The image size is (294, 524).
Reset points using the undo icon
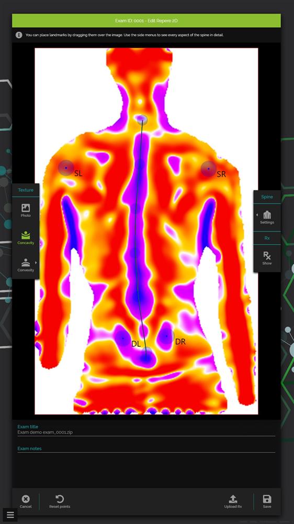click(x=60, y=499)
